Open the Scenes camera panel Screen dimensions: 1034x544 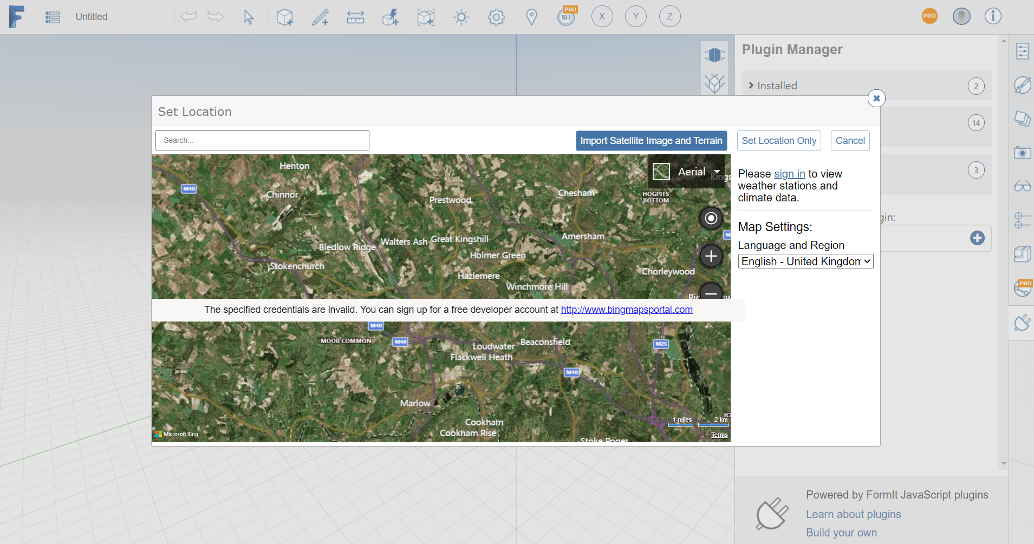coord(1023,153)
